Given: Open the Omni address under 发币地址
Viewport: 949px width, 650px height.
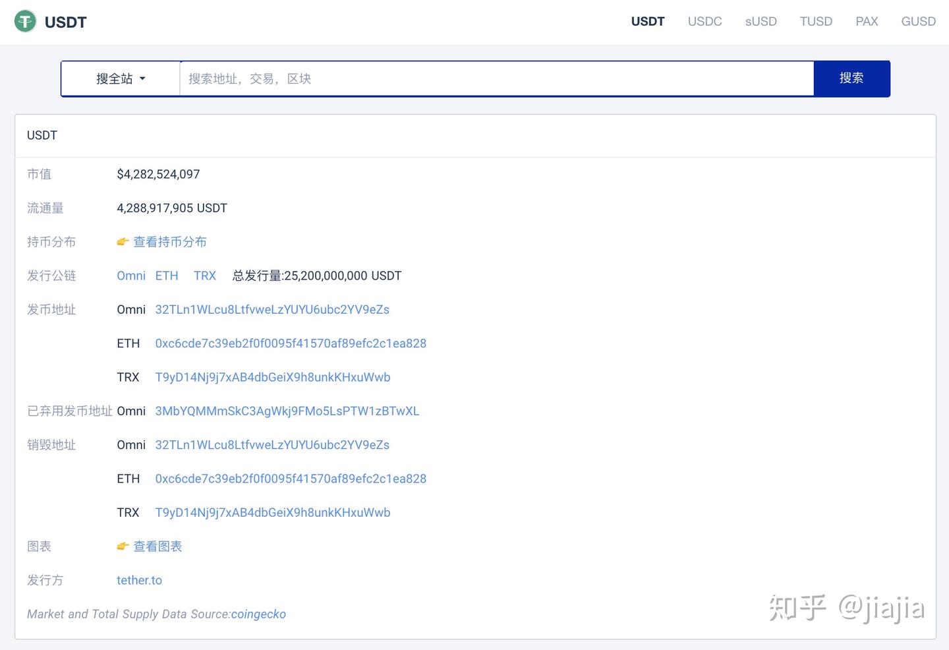Looking at the screenshot, I should coord(272,310).
